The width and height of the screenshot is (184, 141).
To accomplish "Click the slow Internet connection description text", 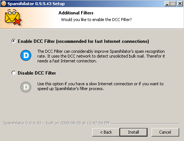I will (100, 86).
